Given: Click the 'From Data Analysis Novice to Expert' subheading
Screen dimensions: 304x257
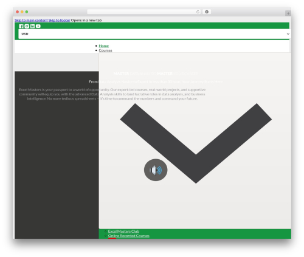Looking at the screenshot, I should coord(156,81).
